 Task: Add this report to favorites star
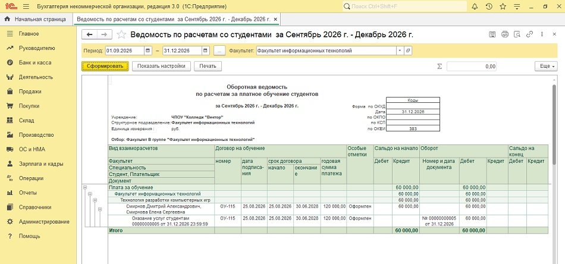click(x=122, y=34)
